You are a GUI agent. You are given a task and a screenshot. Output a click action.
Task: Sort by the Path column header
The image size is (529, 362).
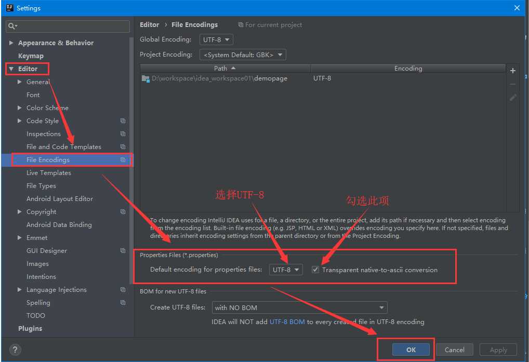coord(226,68)
